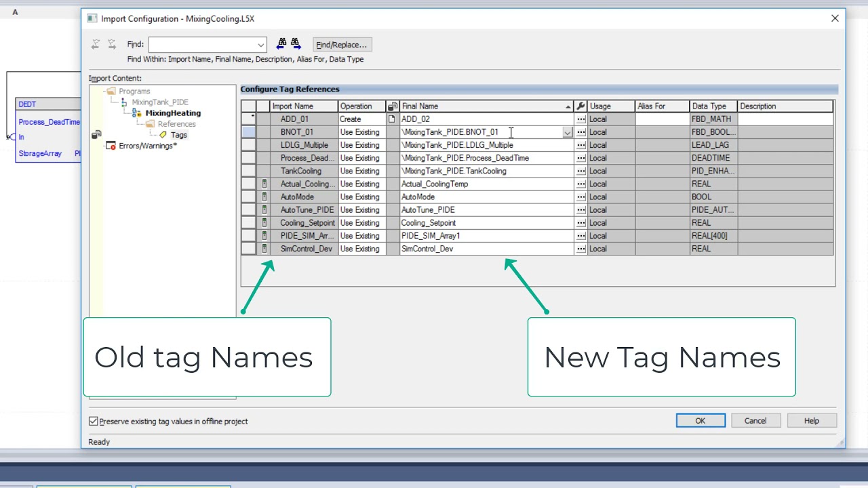Close the Import Configuration dialog
Viewport: 868px width, 488px height.
(x=835, y=19)
